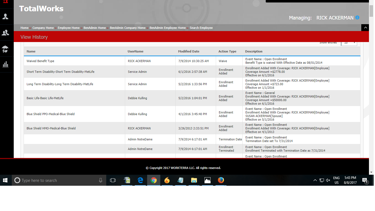Open the single person sidebar icon

[5, 16]
